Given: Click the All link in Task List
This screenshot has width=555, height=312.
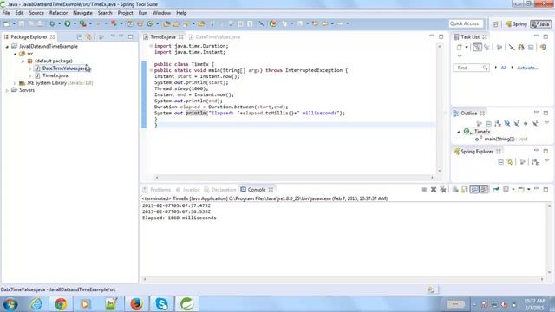Looking at the screenshot, I should click(x=503, y=68).
